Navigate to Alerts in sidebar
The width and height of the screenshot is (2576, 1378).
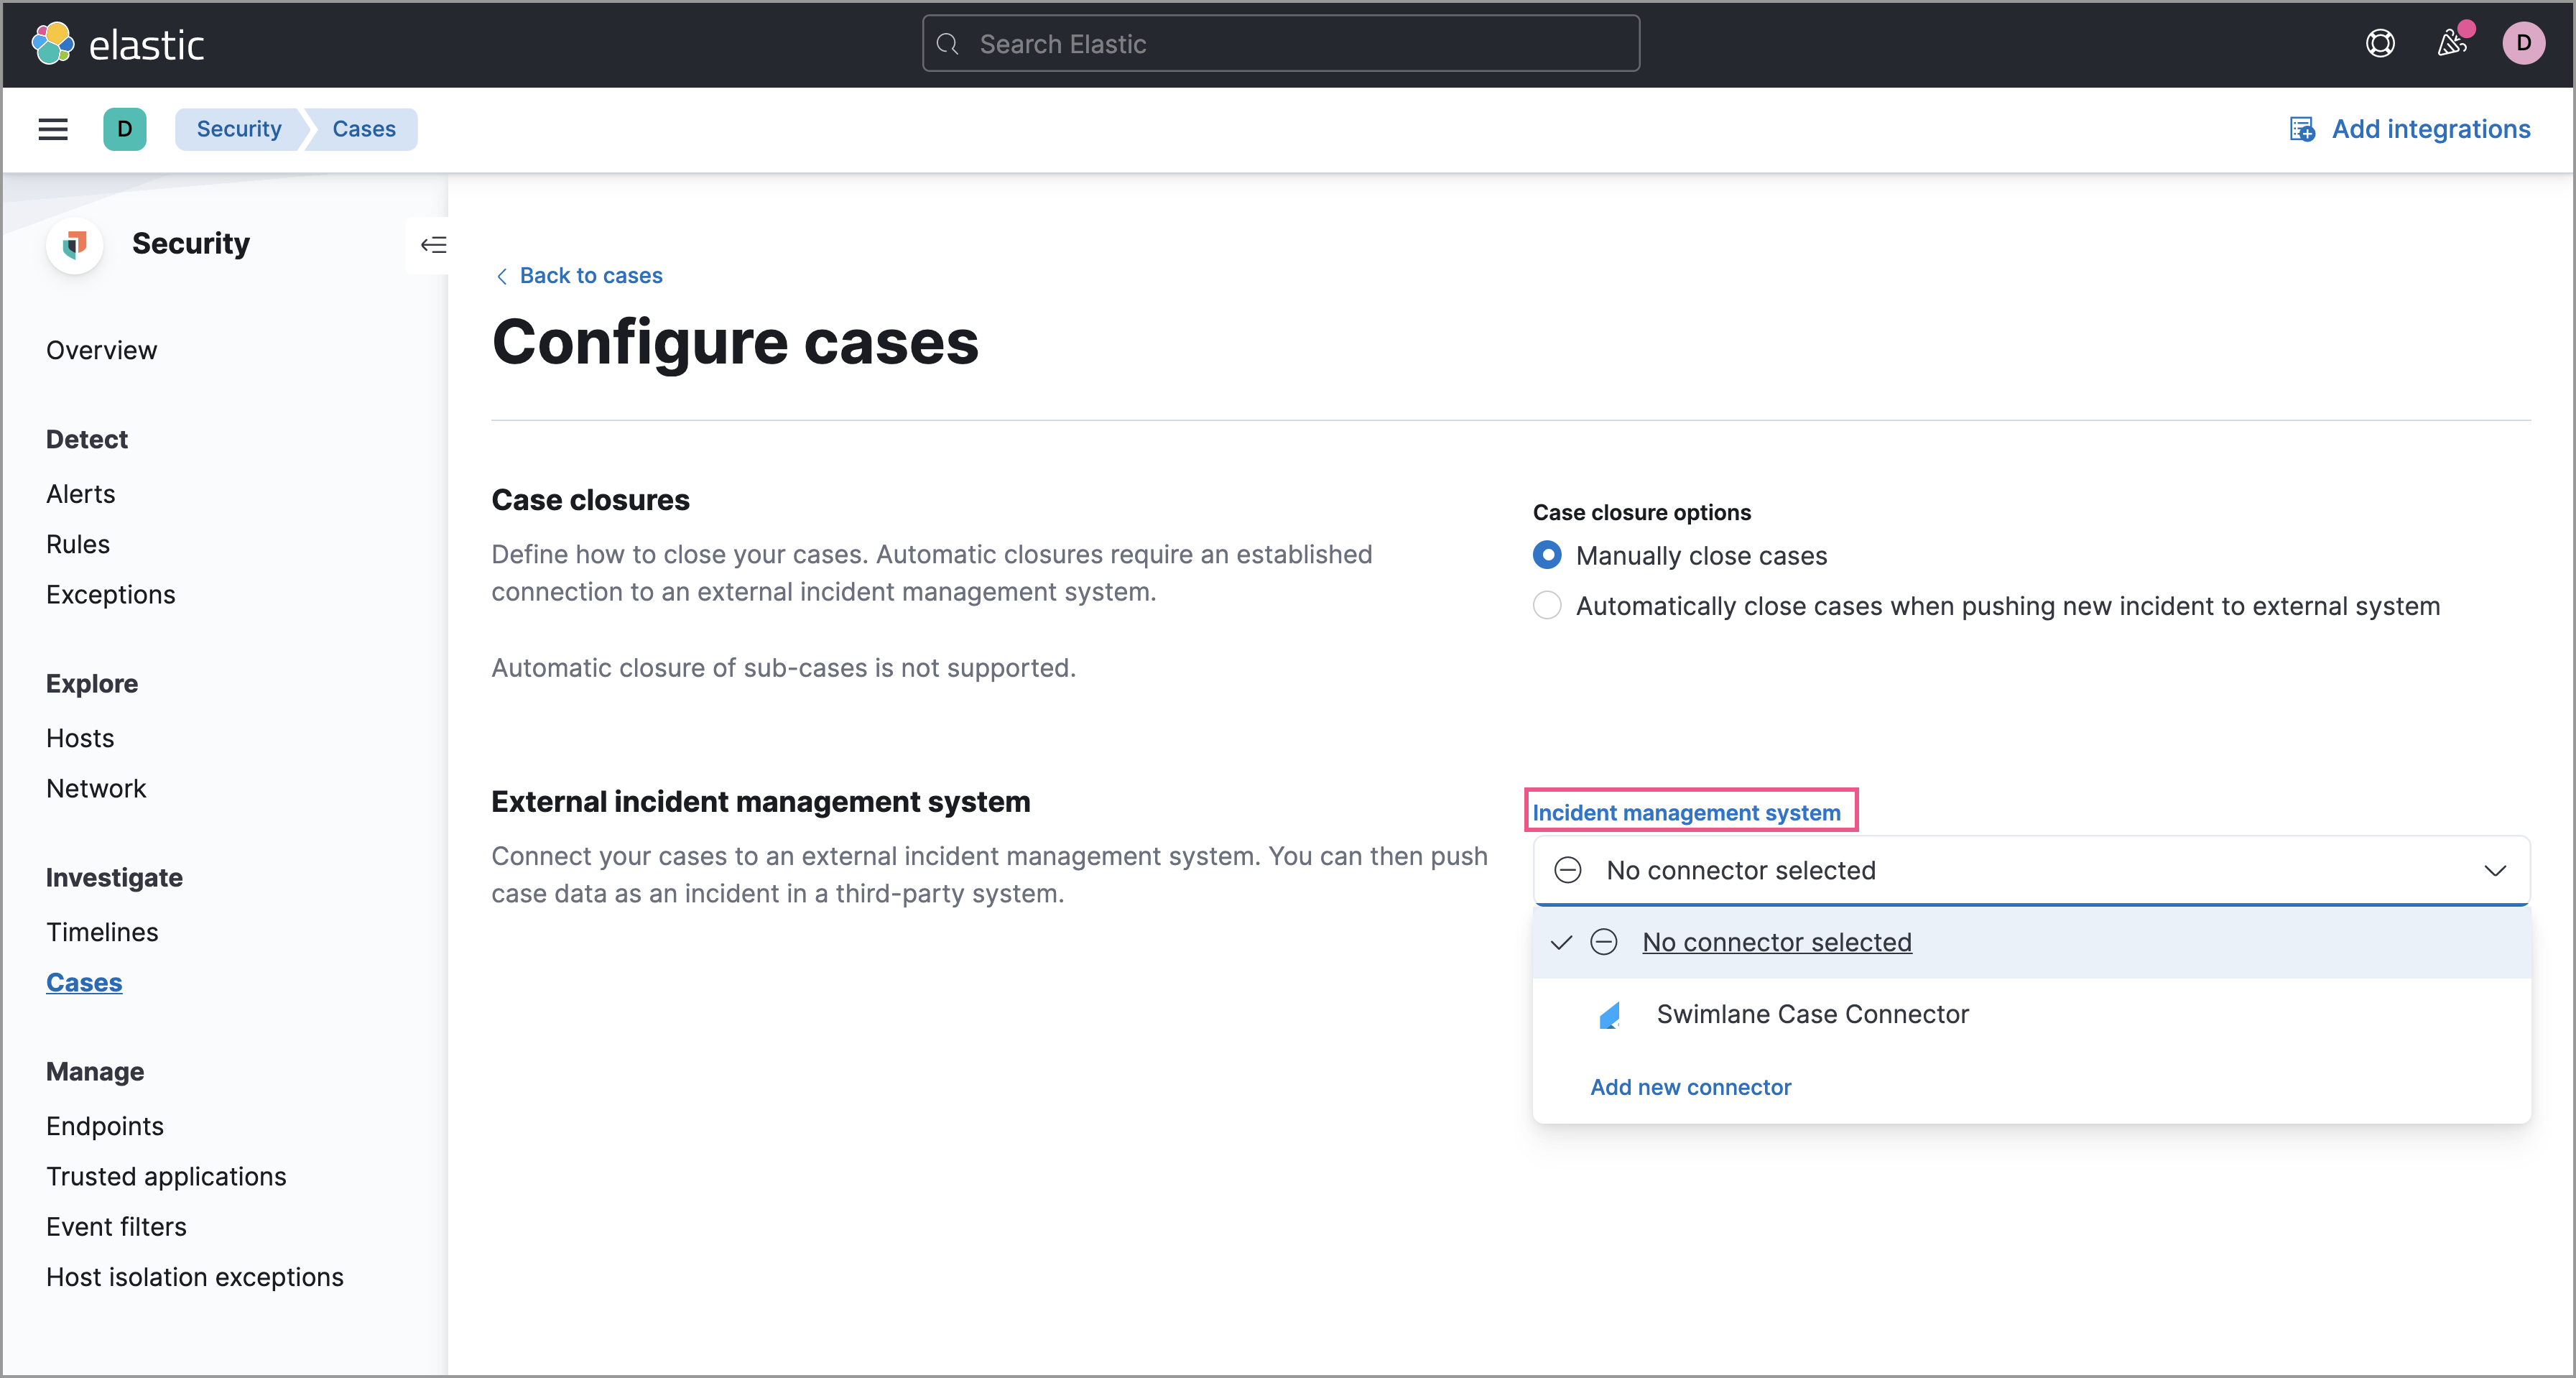click(81, 494)
